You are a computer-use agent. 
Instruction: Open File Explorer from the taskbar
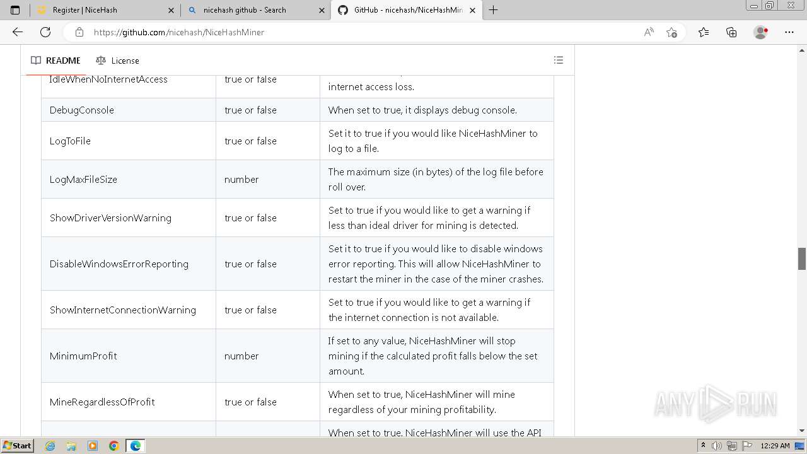click(x=71, y=446)
